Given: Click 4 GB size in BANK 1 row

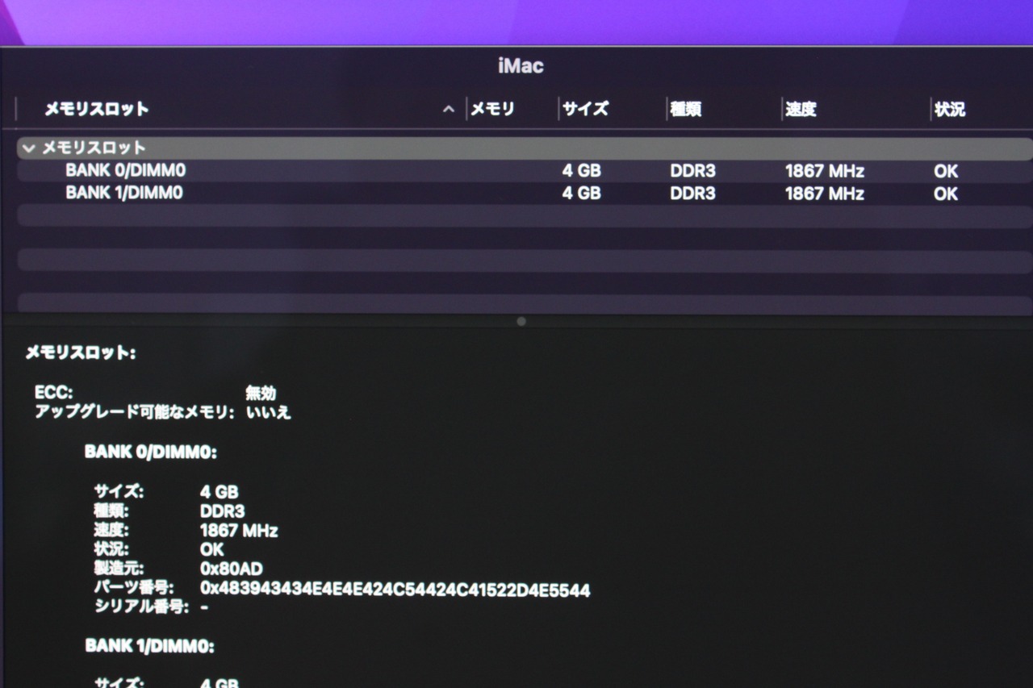Looking at the screenshot, I should (582, 194).
